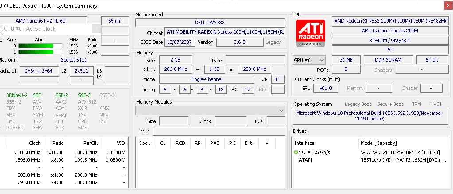The height and width of the screenshot is (194, 453).
Task: Close the System Summary window
Action: click(x=448, y=6)
